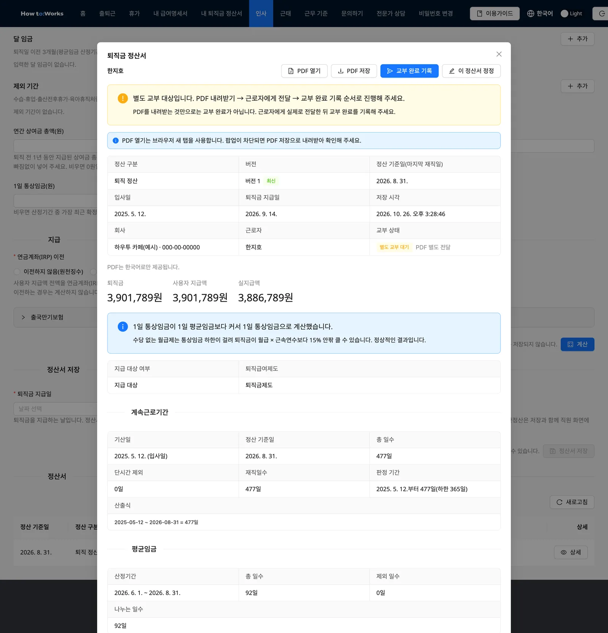Click the info icon beside 1일 통상임금이 notice
The width and height of the screenshot is (608, 633).
coord(123,327)
